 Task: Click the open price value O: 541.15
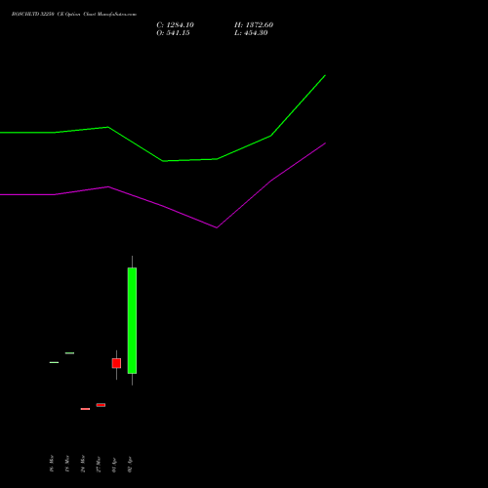point(173,33)
